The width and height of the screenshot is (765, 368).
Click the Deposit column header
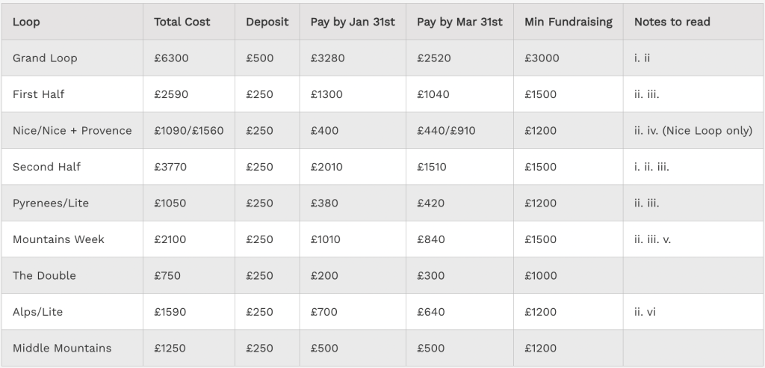[267, 22]
